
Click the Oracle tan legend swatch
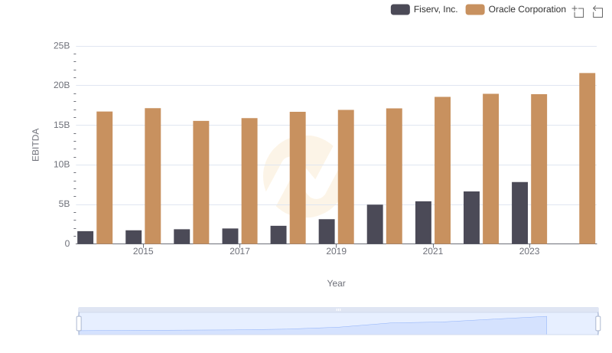click(475, 9)
